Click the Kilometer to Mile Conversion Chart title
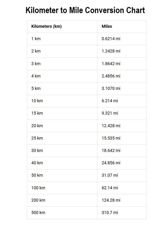The image size is (168, 225). click(x=85, y=10)
